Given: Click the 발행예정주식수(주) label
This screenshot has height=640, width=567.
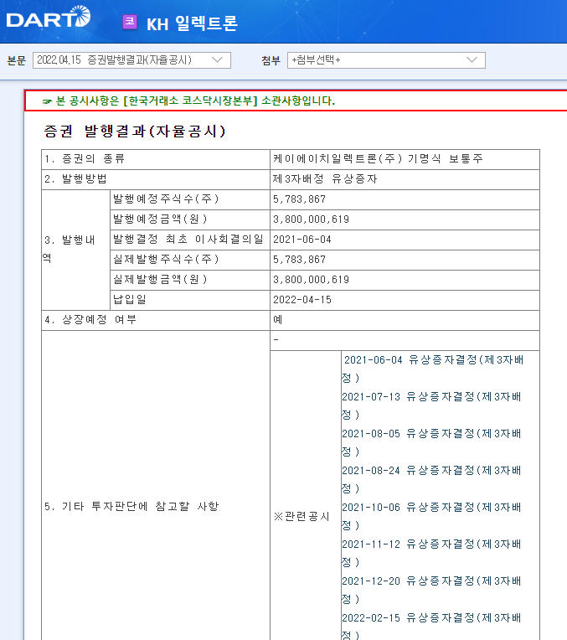Looking at the screenshot, I should (166, 199).
